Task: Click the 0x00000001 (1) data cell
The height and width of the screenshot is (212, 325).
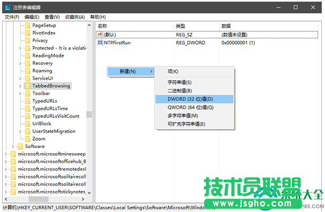Action: point(238,43)
